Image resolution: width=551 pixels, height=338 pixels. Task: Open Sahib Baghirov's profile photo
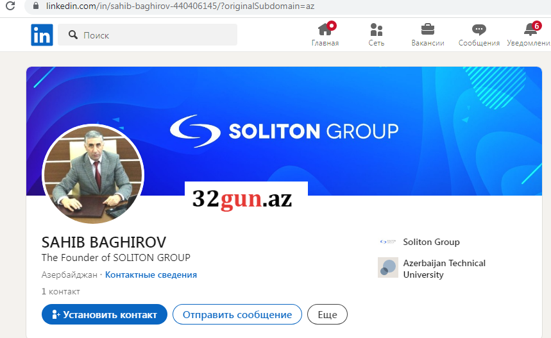[x=93, y=174]
